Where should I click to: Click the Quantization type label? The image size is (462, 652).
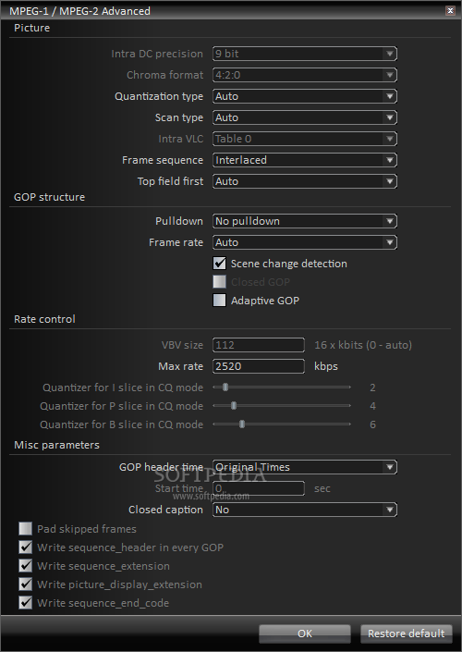pos(159,96)
